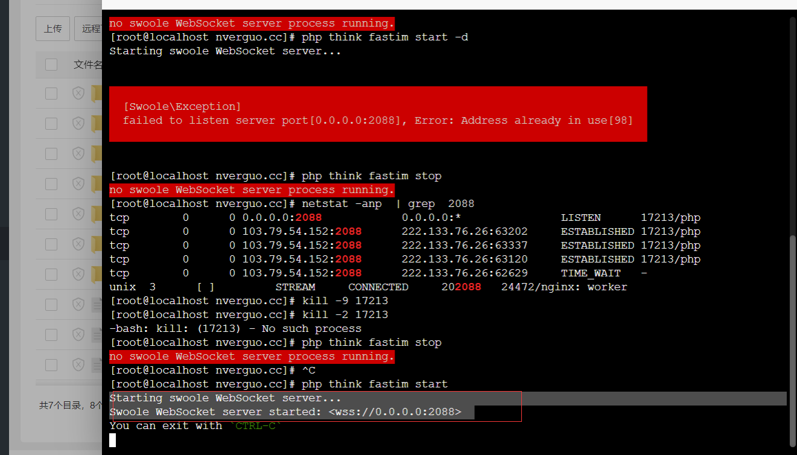Click the 上传 upload button in file manager
The image size is (797, 455).
[x=53, y=28]
